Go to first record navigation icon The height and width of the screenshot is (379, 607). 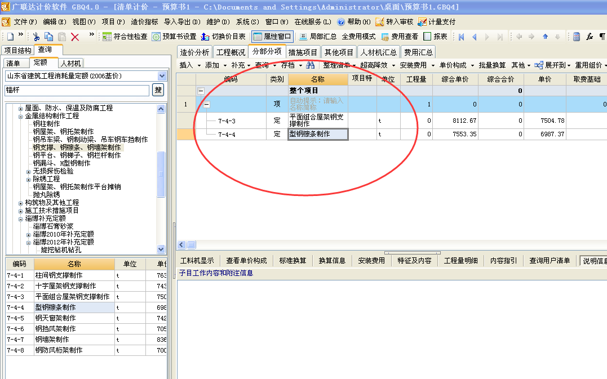pos(462,37)
